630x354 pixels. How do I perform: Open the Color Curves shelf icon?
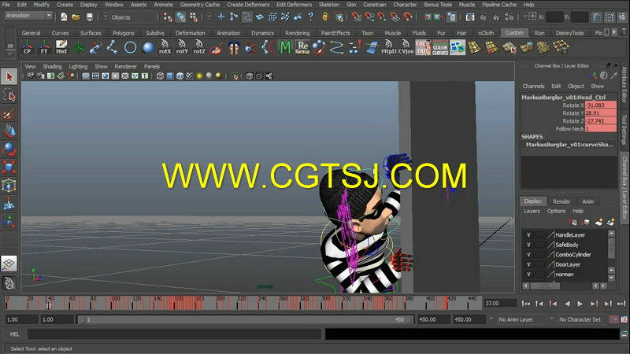[x=440, y=47]
